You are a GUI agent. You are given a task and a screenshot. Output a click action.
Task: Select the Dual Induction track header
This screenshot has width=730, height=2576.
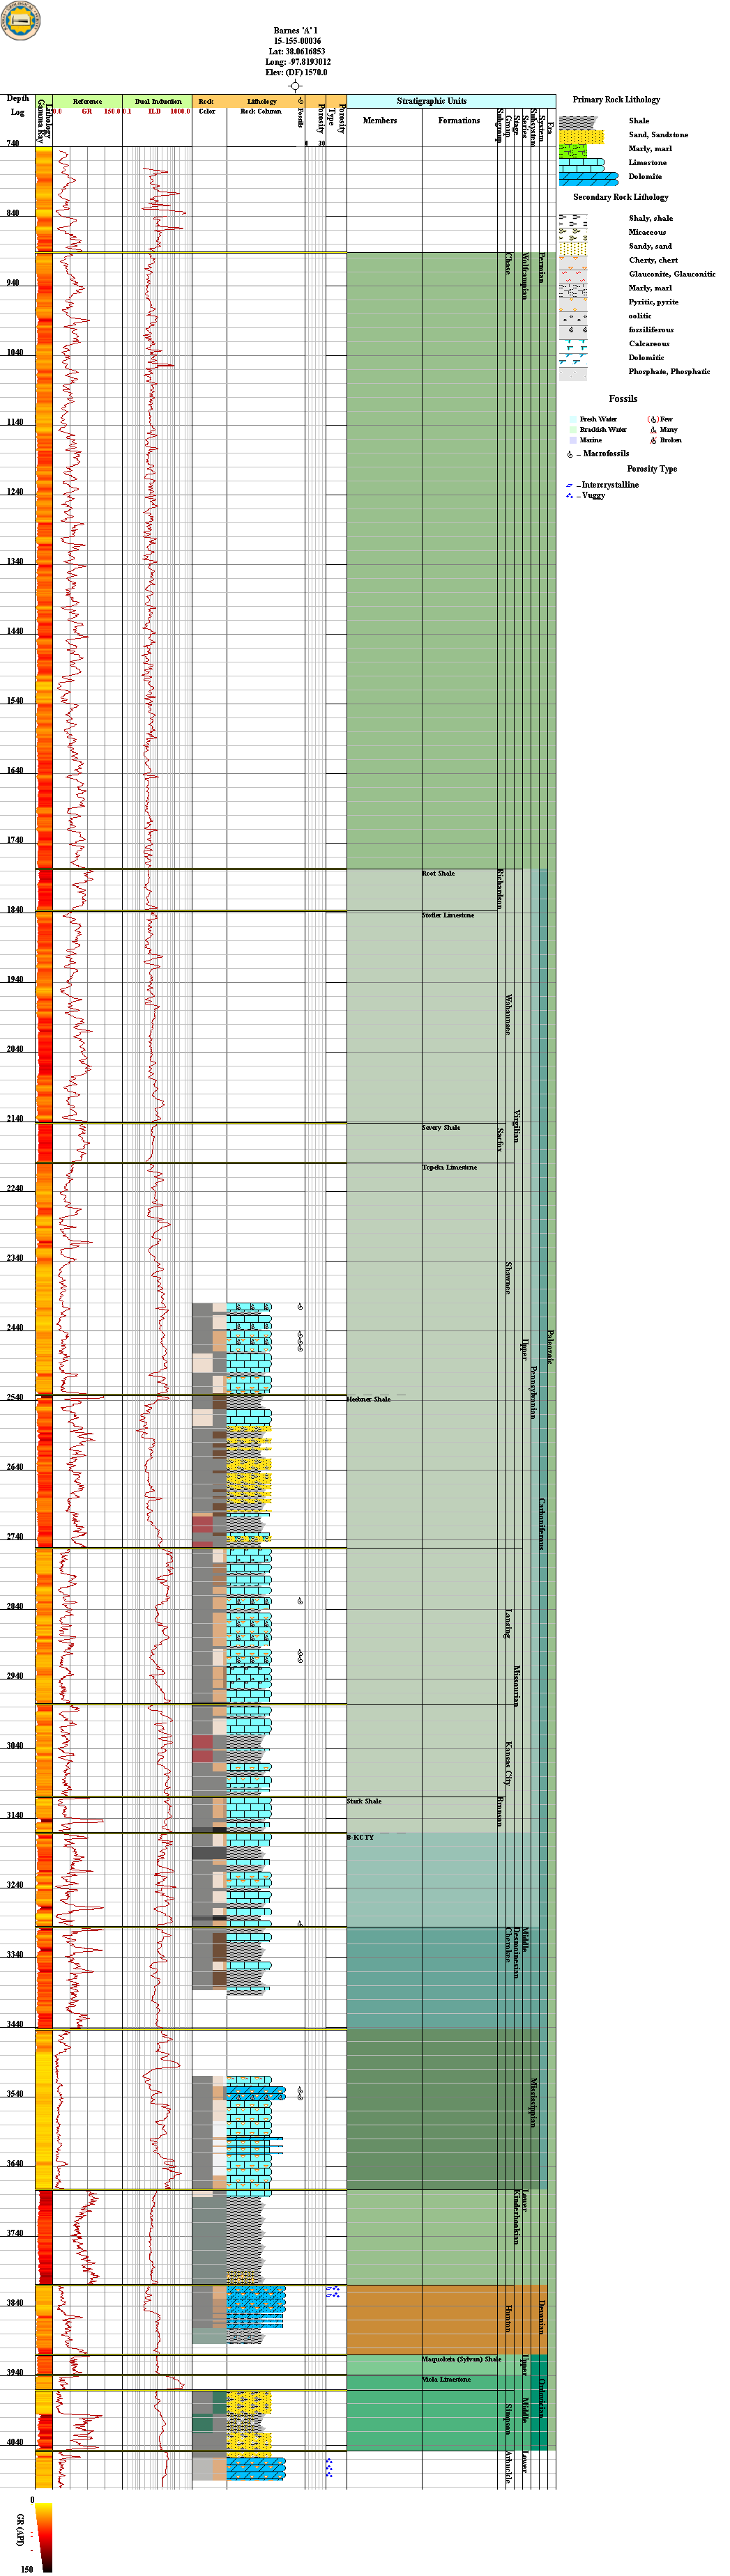point(157,101)
